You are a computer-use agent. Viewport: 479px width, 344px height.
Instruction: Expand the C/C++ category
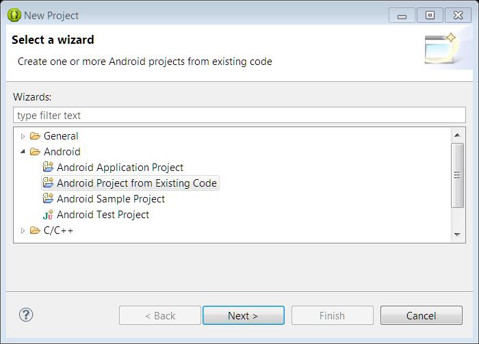coord(23,230)
